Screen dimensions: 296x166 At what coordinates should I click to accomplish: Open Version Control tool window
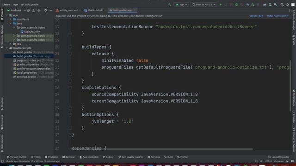(x=17, y=157)
